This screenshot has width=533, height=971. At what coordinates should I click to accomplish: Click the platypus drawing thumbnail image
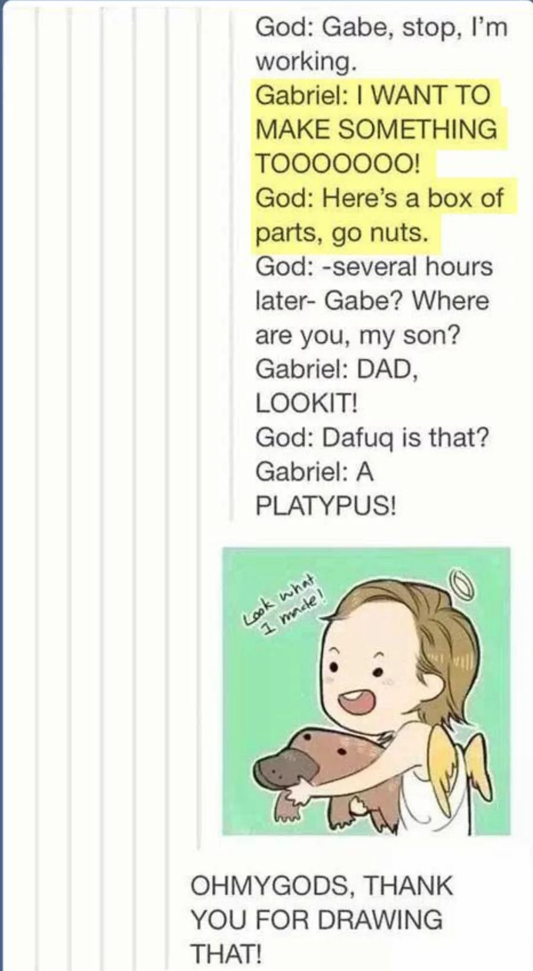(x=366, y=691)
